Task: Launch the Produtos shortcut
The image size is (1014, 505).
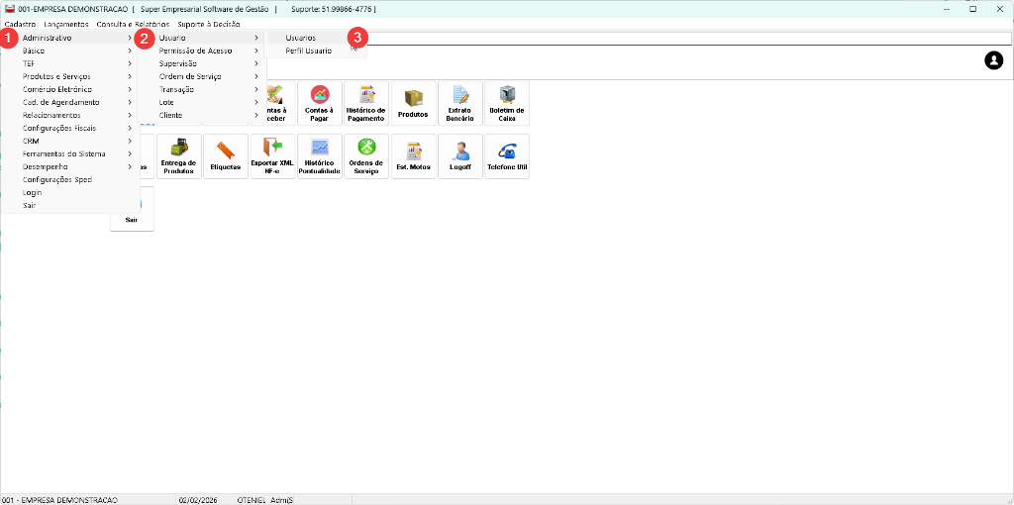Action: click(413, 102)
